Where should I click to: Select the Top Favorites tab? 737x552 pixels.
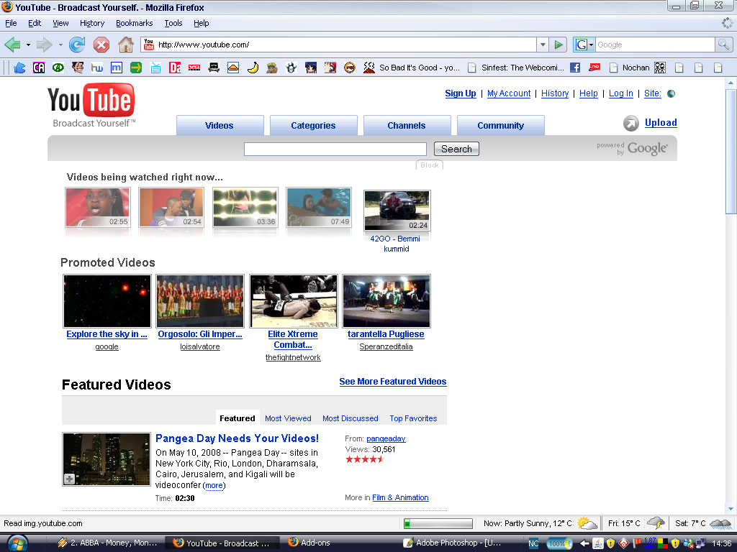point(413,418)
